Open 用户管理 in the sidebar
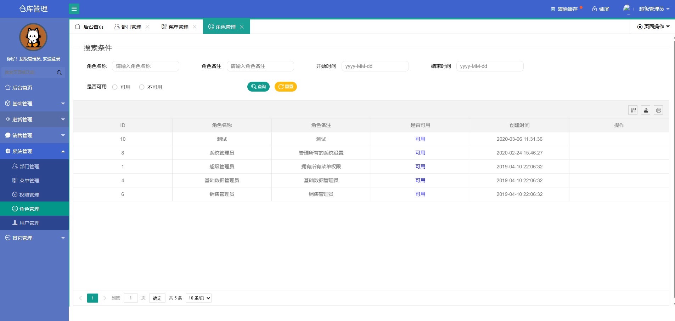The image size is (675, 321). point(29,223)
